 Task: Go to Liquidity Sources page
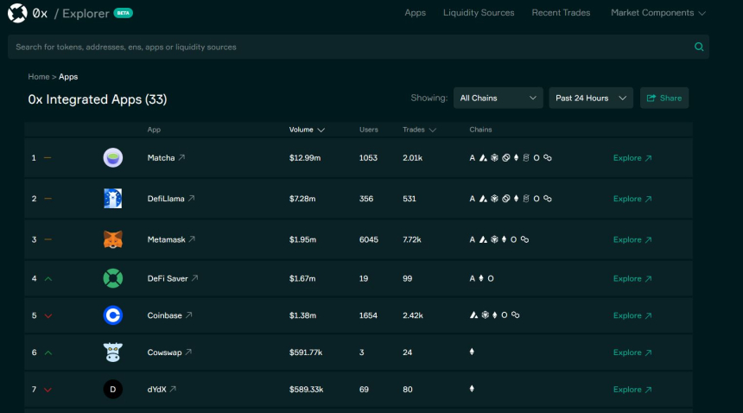click(x=479, y=13)
